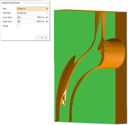Open the Field Value dropdown arrow
The height and width of the screenshot is (125, 128).
47,13
